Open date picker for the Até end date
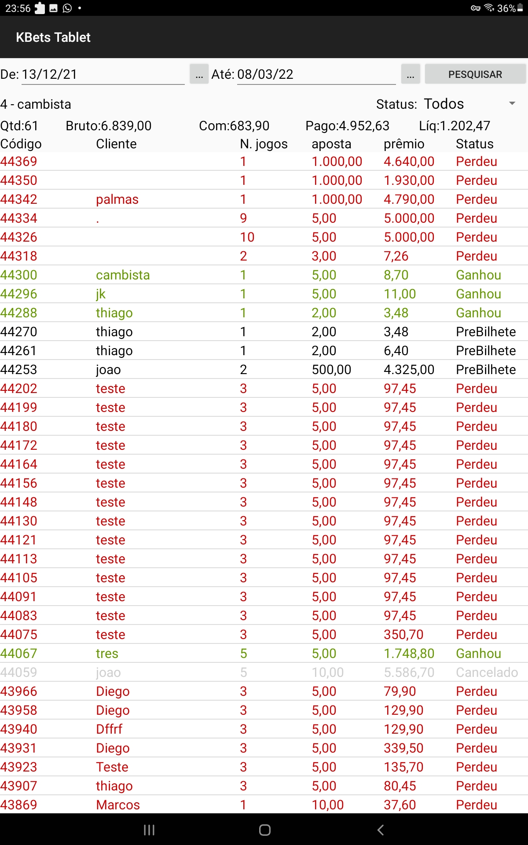Screen dimensions: 528x845 tap(410, 74)
